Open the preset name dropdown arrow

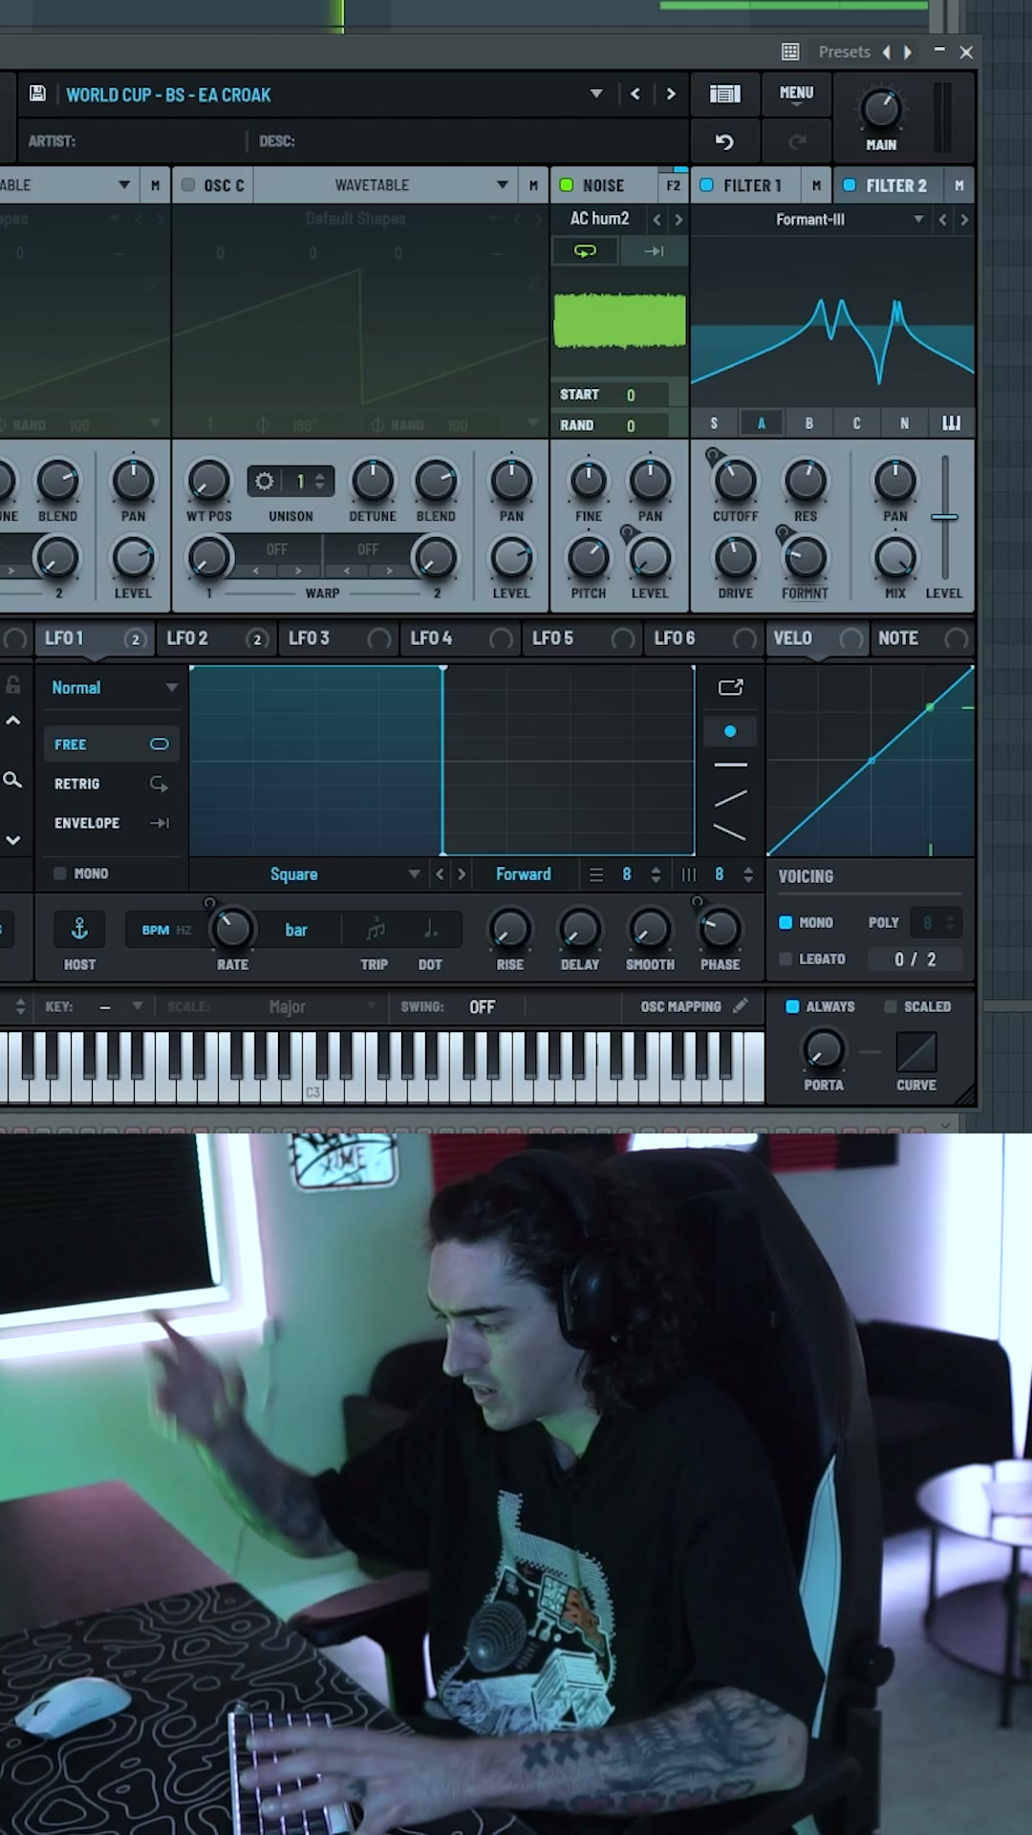pyautogui.click(x=596, y=94)
